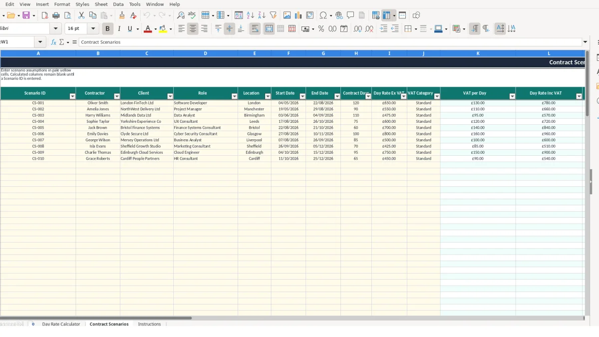Open the Format menu
The height and width of the screenshot is (337, 599).
(62, 4)
